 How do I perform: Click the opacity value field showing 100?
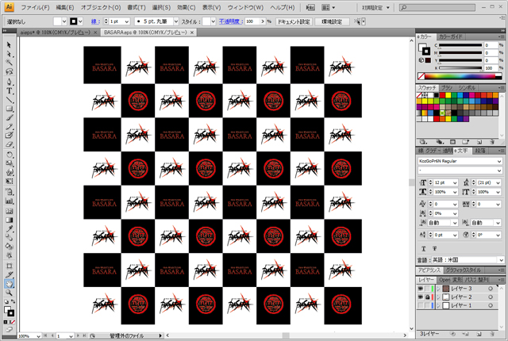tap(252, 21)
